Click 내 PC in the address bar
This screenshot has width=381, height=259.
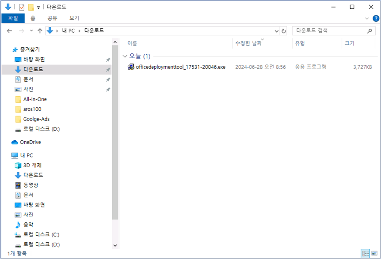(68, 31)
